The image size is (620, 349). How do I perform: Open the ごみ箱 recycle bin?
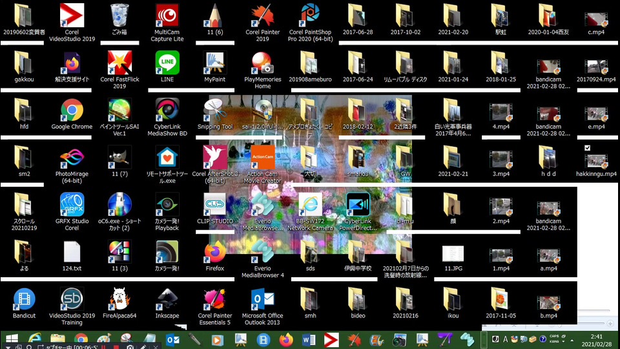tap(119, 19)
